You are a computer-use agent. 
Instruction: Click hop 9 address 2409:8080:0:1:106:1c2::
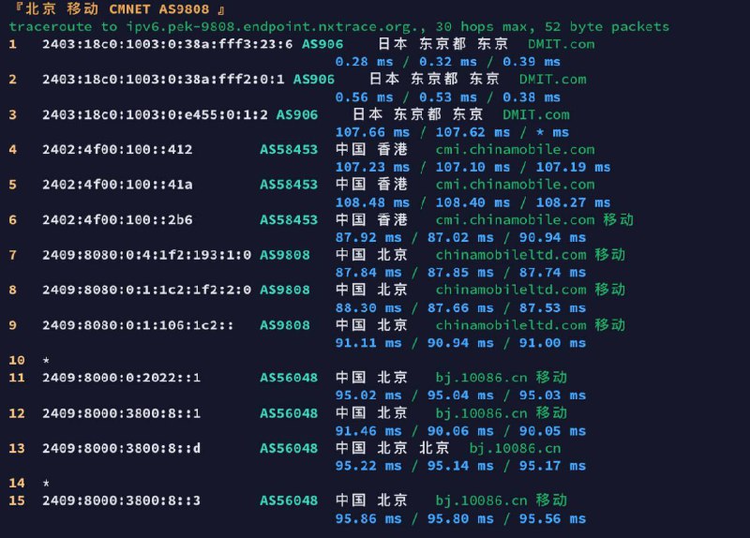click(138, 325)
